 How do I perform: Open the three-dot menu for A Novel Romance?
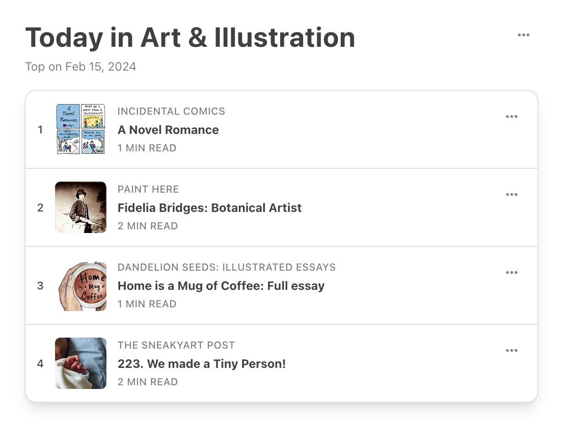point(511,117)
